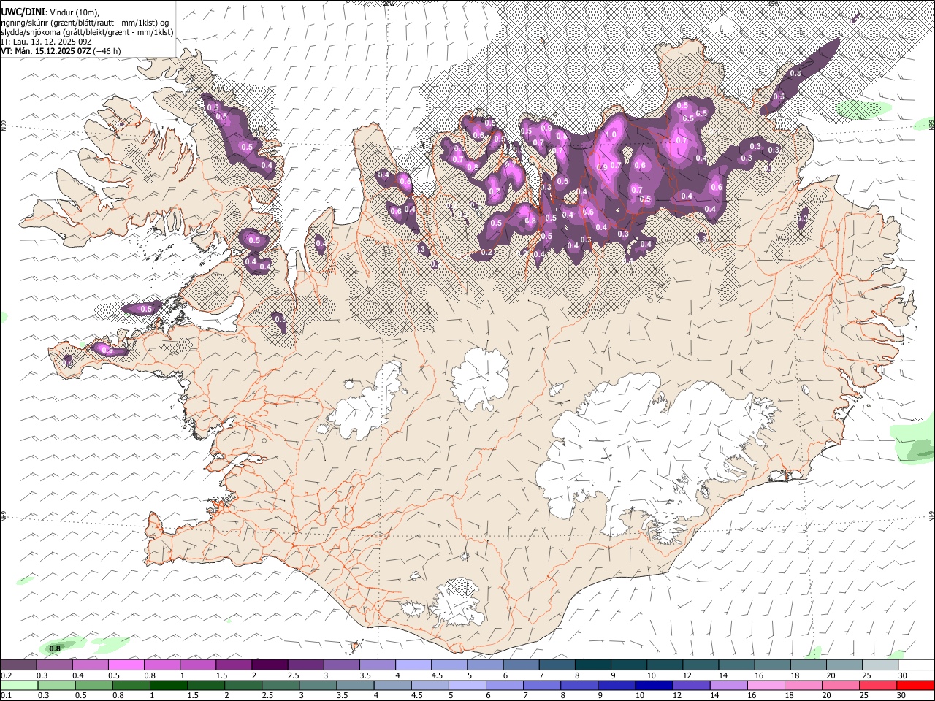This screenshot has height=701, width=935.
Task: Click the '1.0' snowfall value on the map
Action: tap(611, 135)
